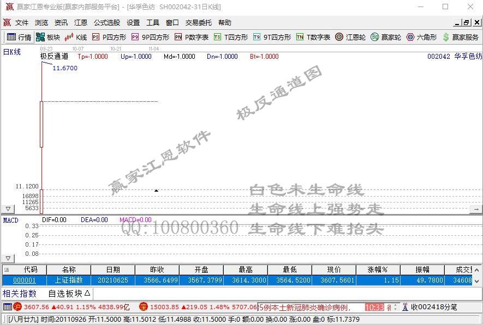
Task: Click the right arrow button at chart edge
Action: (x=476, y=209)
